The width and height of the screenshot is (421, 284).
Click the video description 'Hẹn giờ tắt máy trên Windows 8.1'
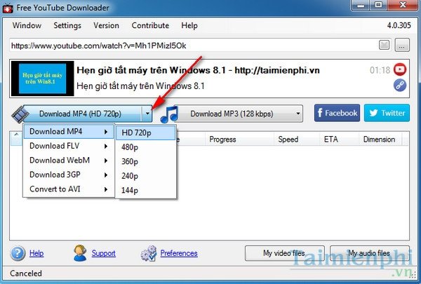point(140,86)
